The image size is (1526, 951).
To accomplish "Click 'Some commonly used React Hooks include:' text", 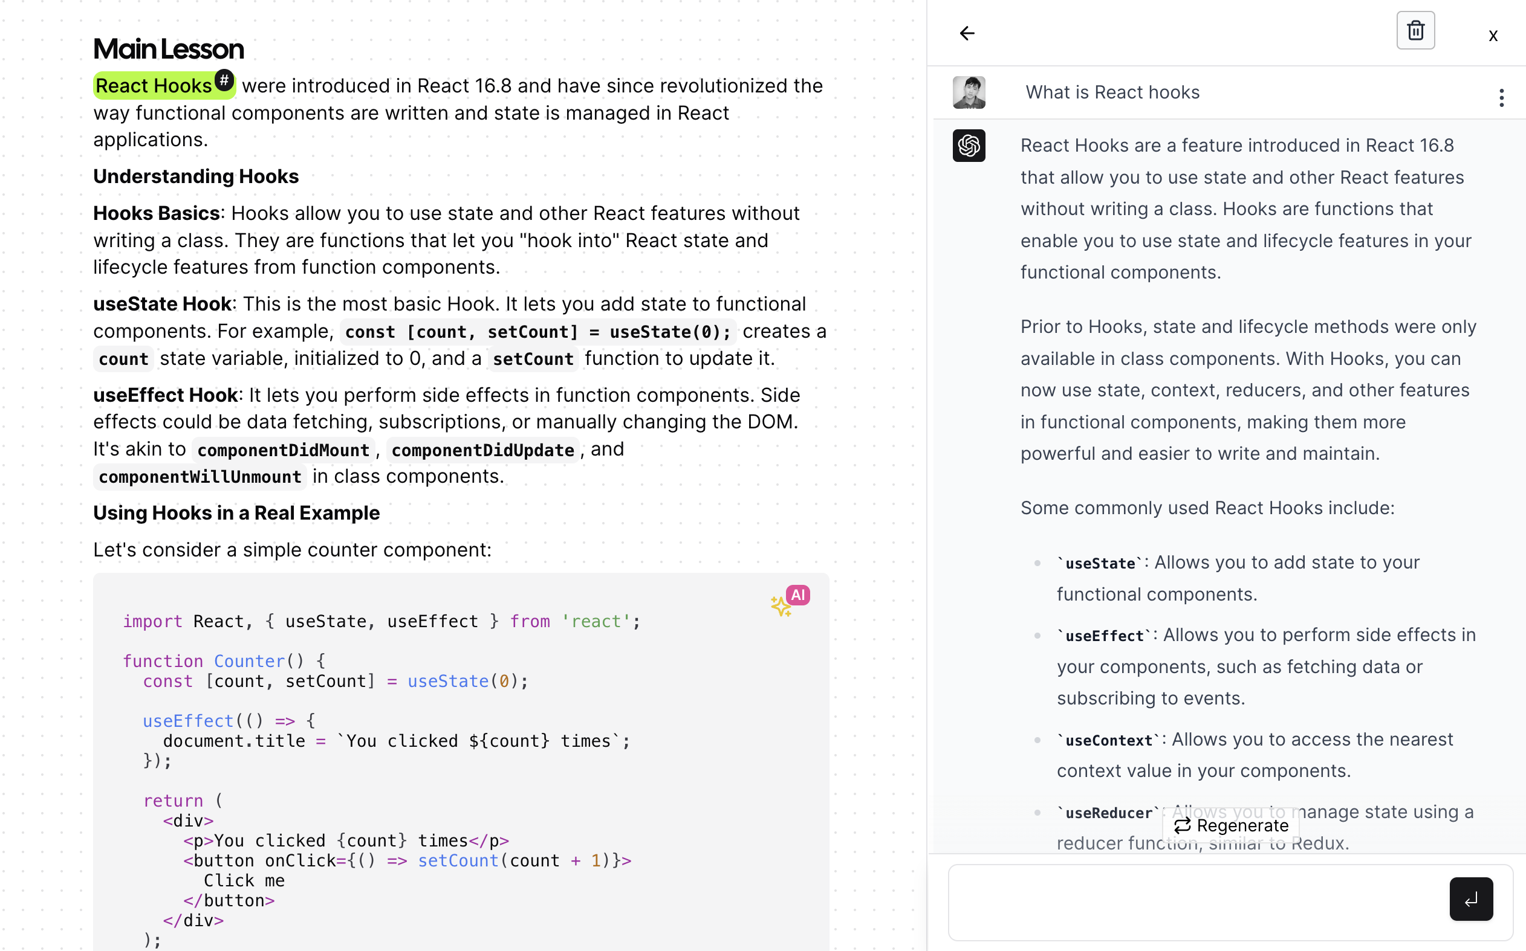I will point(1207,508).
